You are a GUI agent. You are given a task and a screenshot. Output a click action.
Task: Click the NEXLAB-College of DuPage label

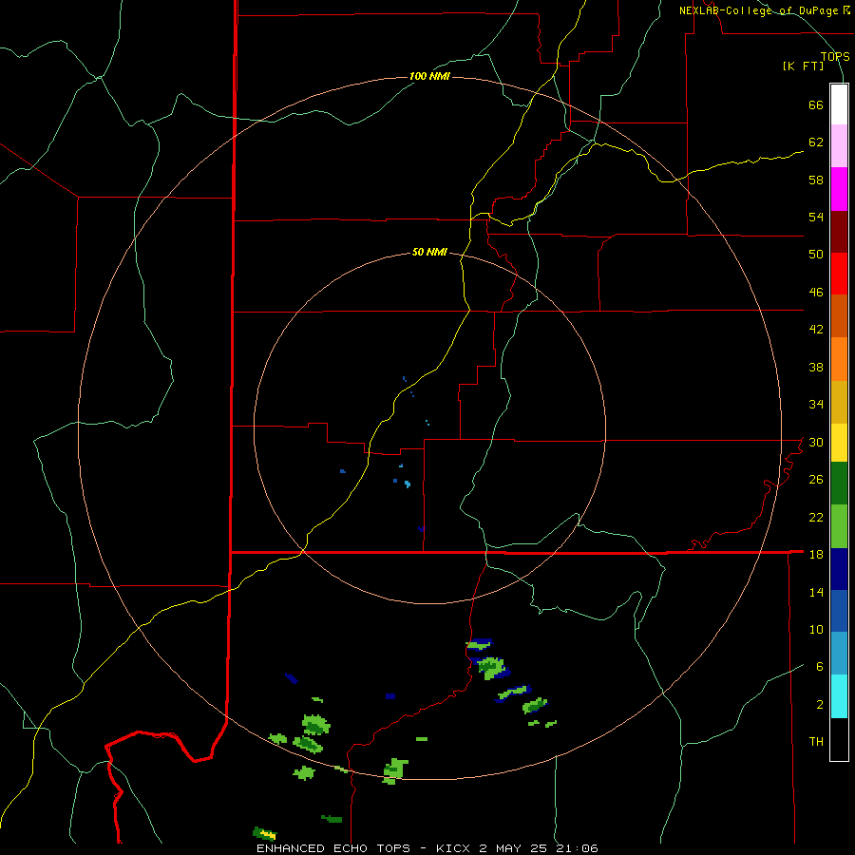[x=760, y=10]
